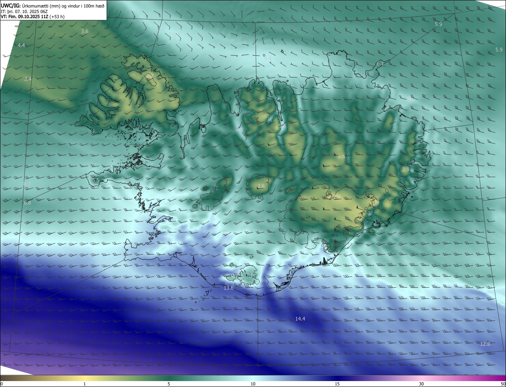
Task: Click the map value label 3.4
Action: click(28, 79)
